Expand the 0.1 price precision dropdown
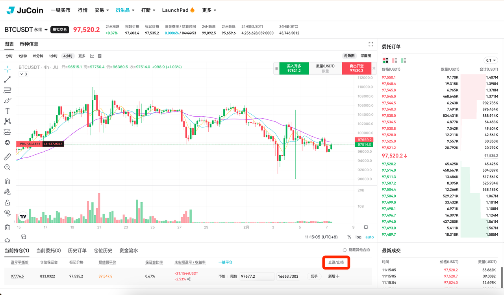This screenshot has height=295, width=504. (491, 60)
